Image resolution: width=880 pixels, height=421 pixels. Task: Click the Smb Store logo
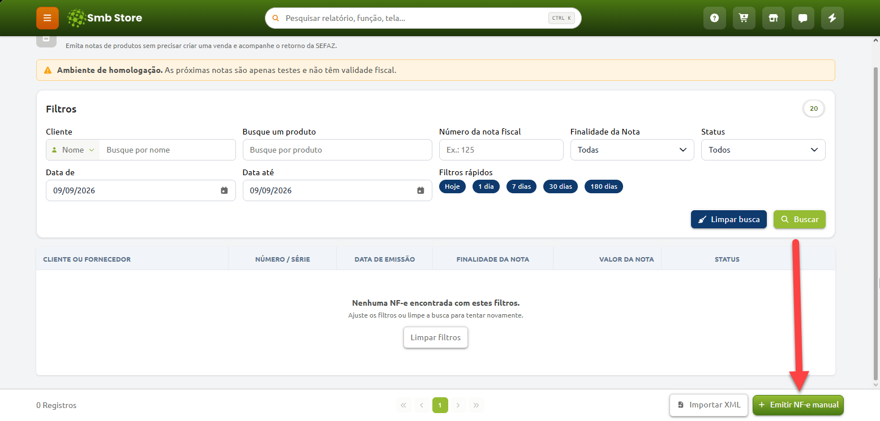[105, 18]
